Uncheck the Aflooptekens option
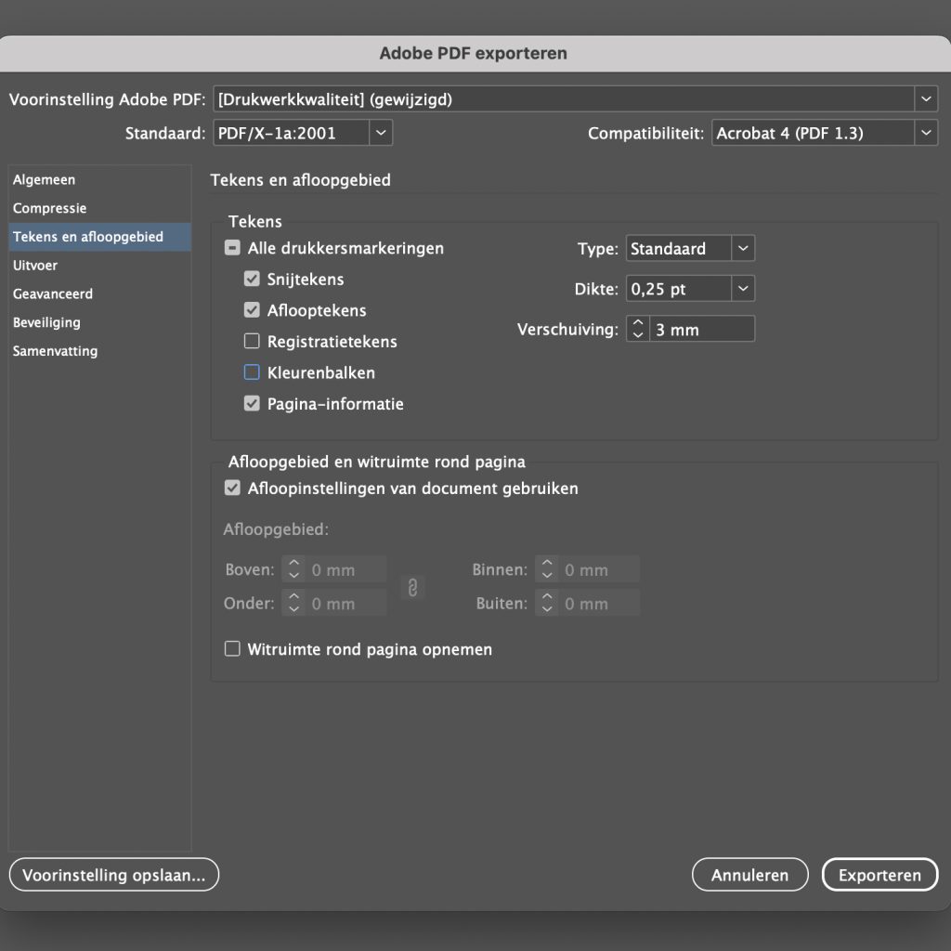 [251, 309]
